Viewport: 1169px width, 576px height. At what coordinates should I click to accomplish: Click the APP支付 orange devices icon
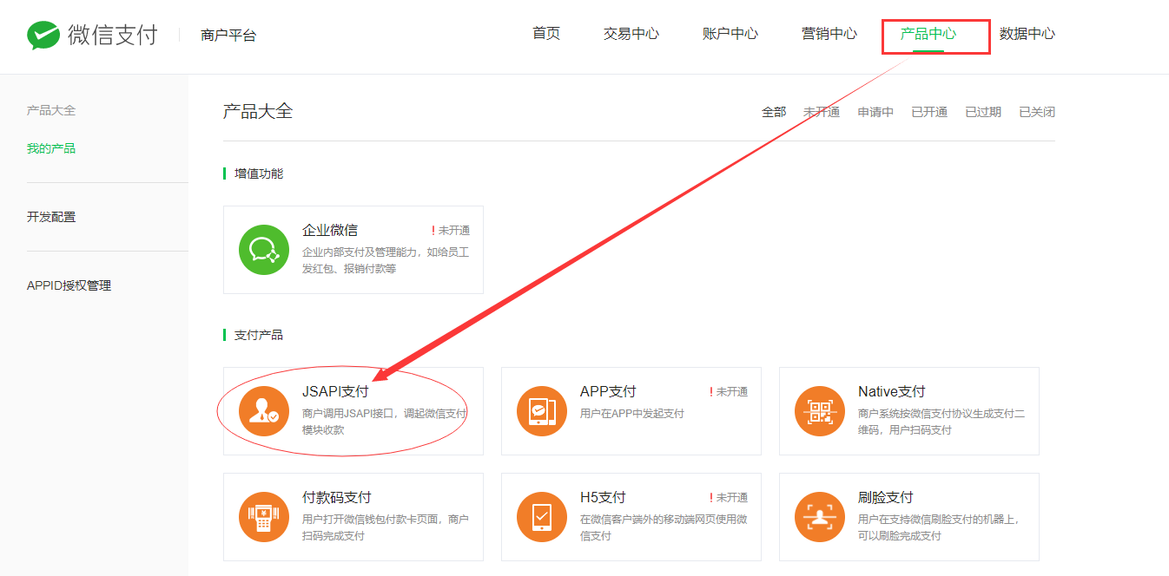point(542,411)
